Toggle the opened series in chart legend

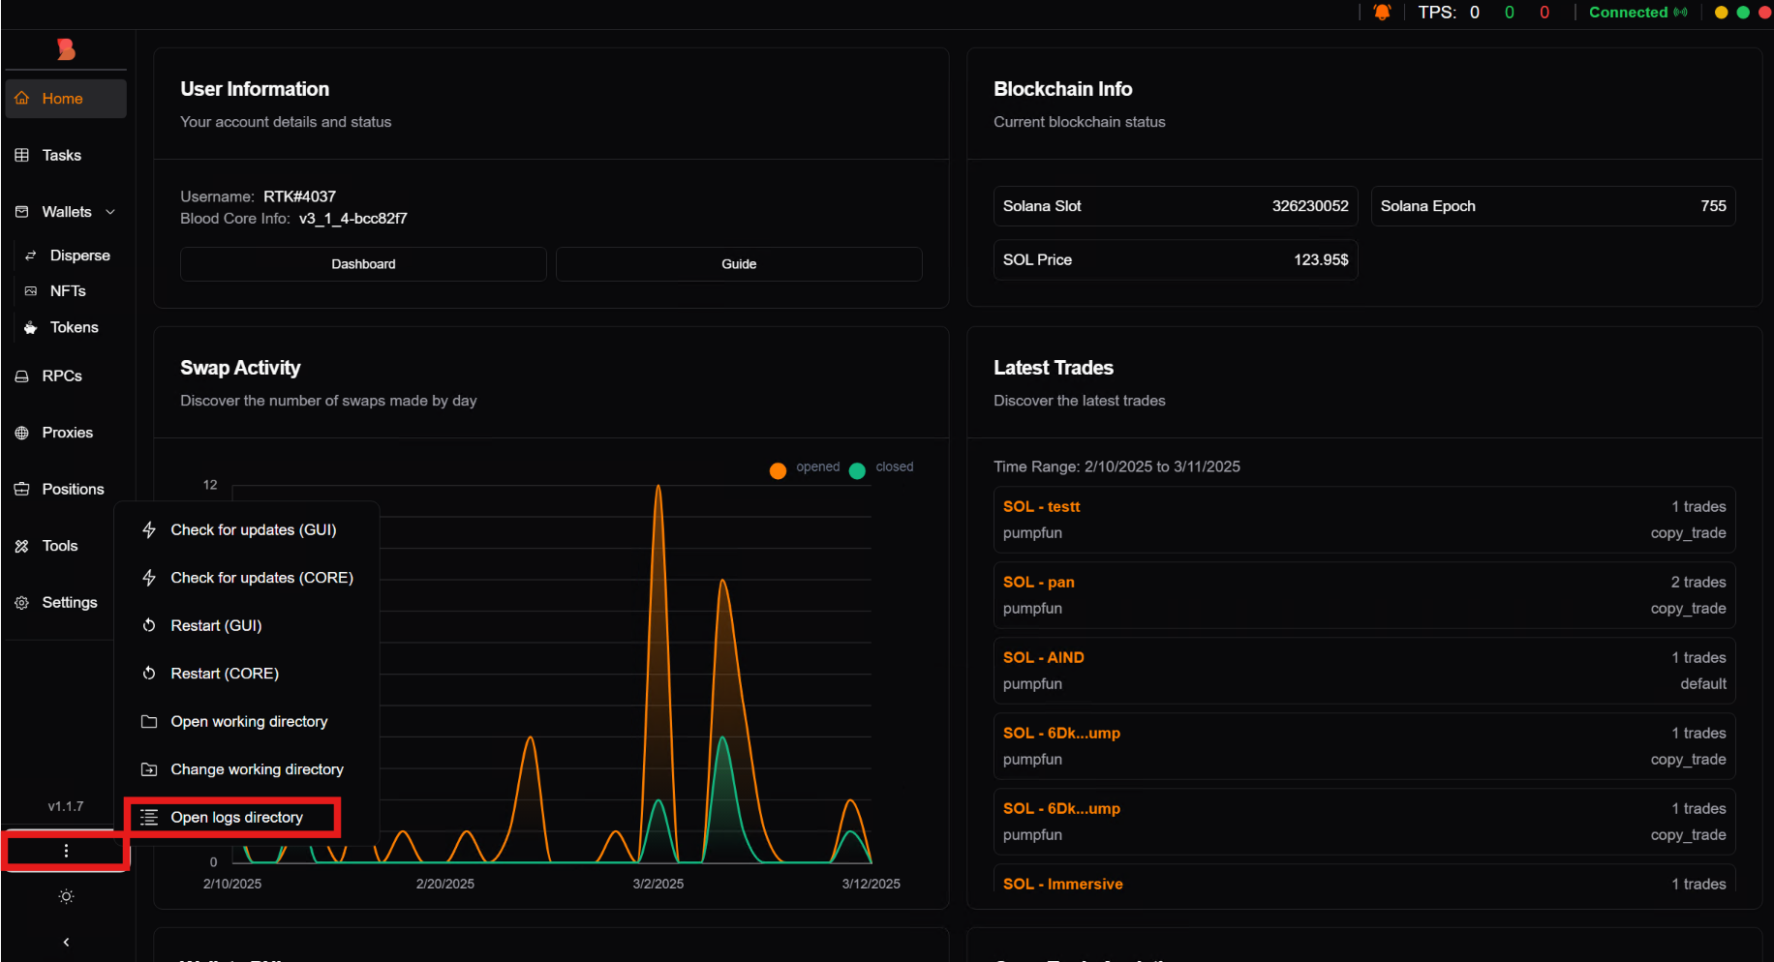click(x=817, y=466)
